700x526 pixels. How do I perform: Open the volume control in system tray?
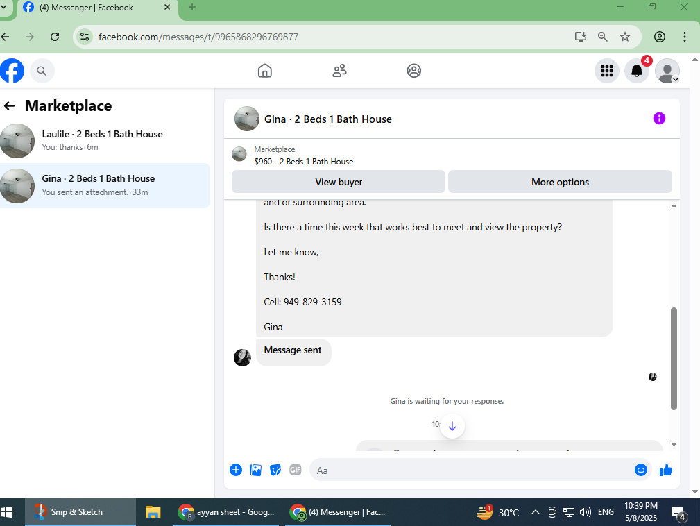pos(586,512)
